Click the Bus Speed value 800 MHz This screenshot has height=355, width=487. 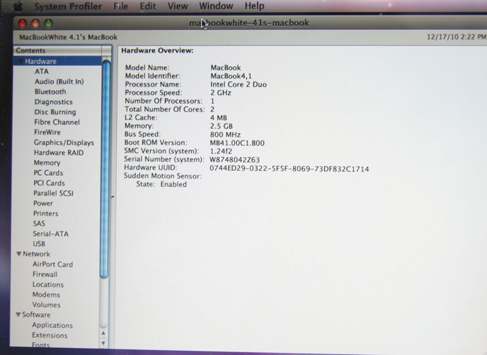(x=225, y=135)
